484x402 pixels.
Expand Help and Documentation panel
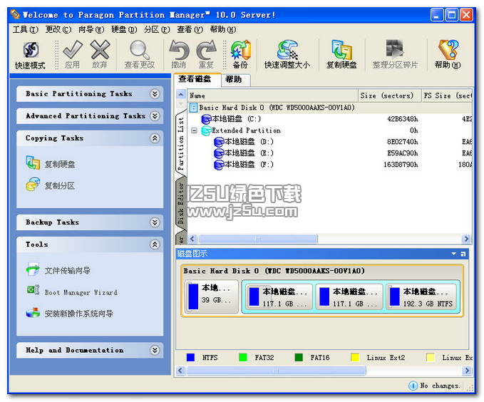tap(155, 350)
